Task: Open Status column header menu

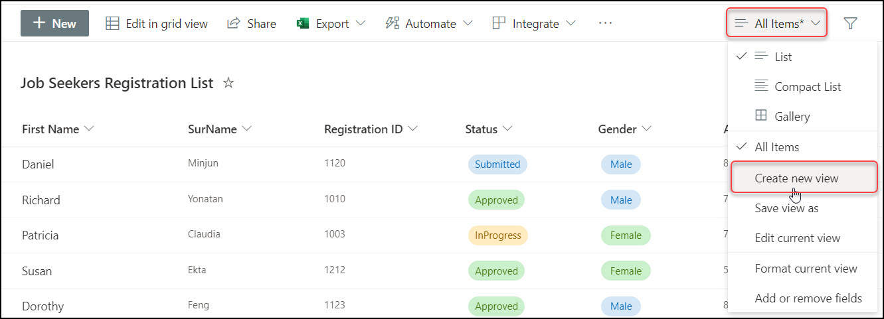Action: pyautogui.click(x=489, y=129)
